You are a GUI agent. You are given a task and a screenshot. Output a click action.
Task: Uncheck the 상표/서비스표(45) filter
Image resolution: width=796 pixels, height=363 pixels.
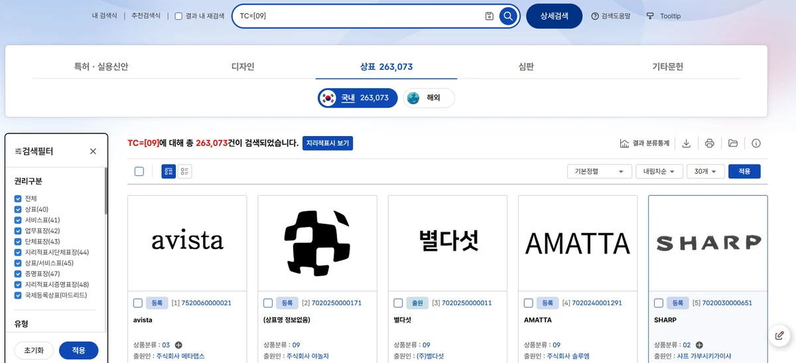point(18,263)
